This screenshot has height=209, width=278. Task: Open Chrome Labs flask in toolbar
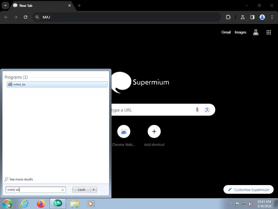tap(243, 17)
